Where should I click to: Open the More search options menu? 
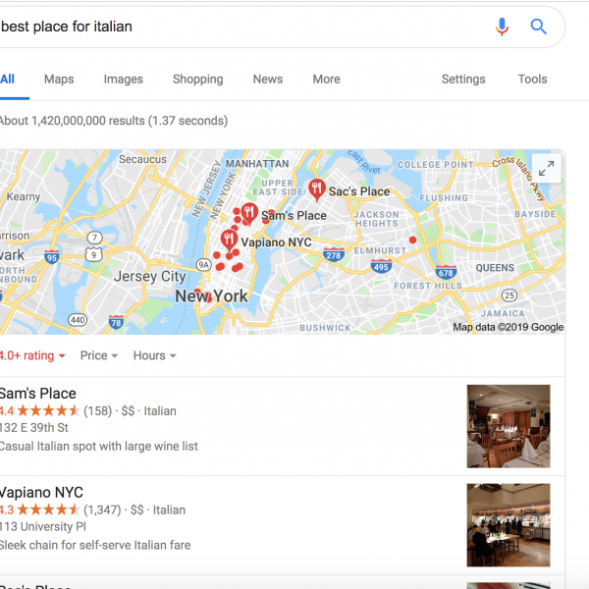327,80
